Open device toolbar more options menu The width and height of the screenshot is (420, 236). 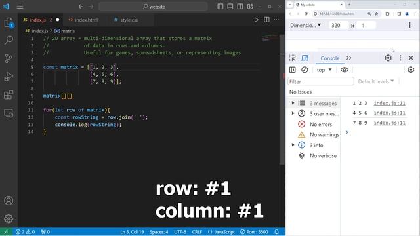click(x=409, y=25)
